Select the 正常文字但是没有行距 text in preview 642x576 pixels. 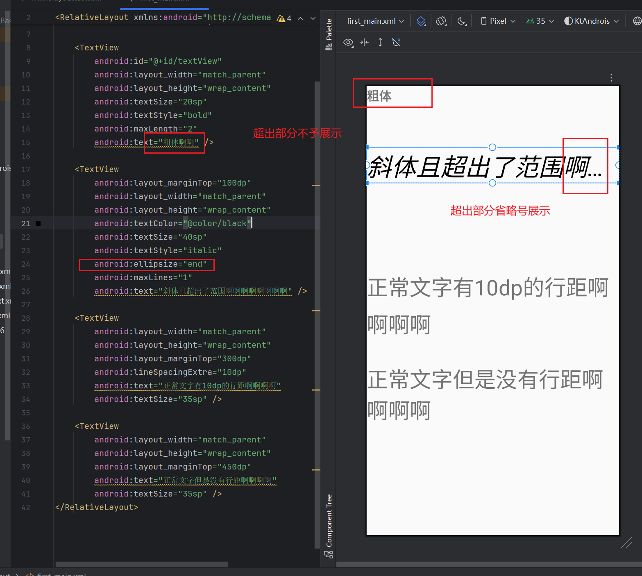(485, 395)
